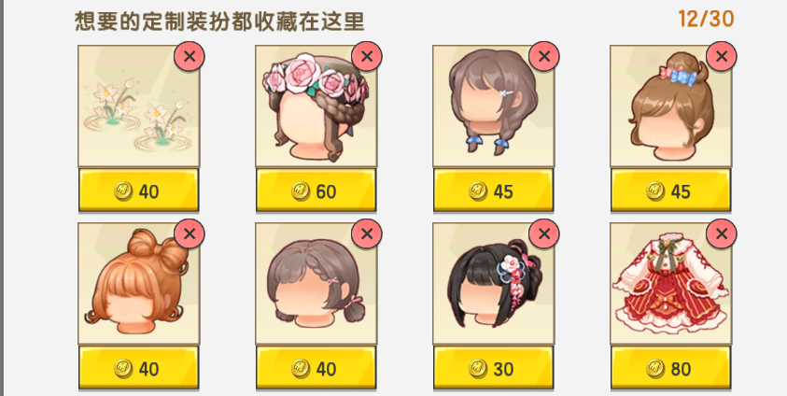The width and height of the screenshot is (787, 396).
Task: Buy the white lily effect for 40 coins
Action: coord(138,191)
